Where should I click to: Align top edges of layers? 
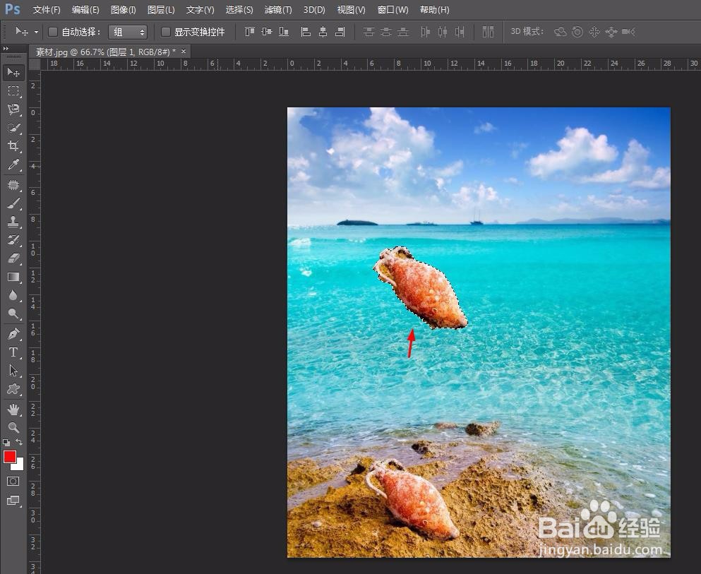point(250,32)
